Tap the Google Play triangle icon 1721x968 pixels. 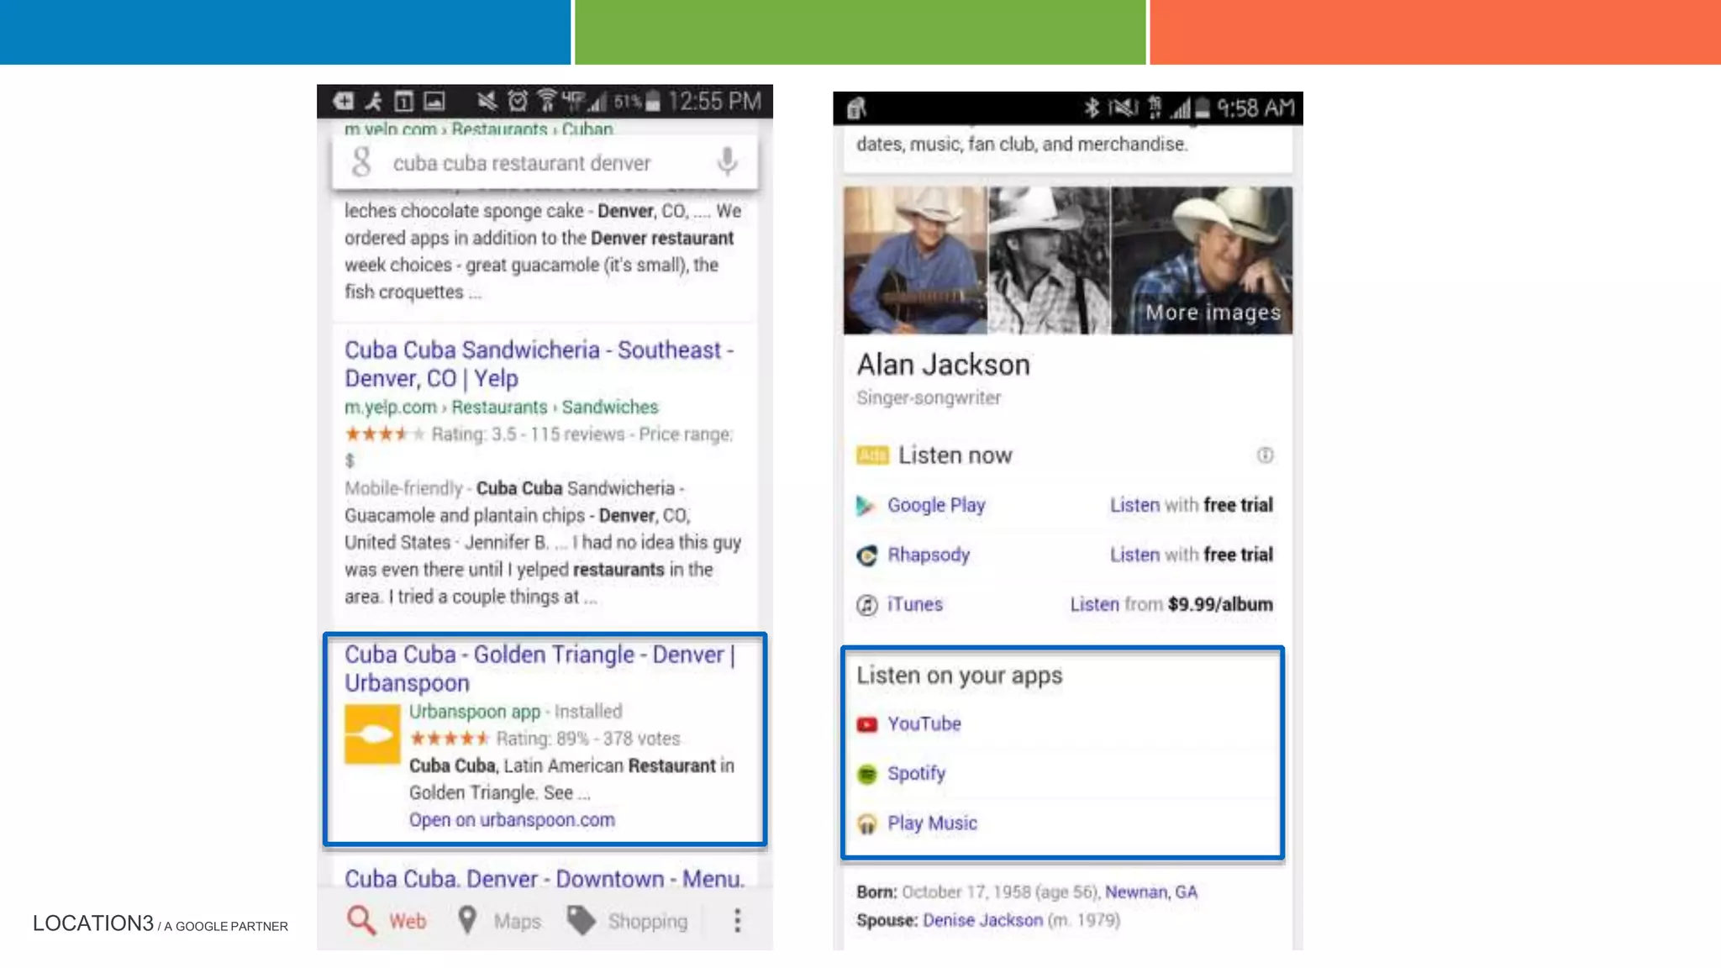click(x=866, y=505)
